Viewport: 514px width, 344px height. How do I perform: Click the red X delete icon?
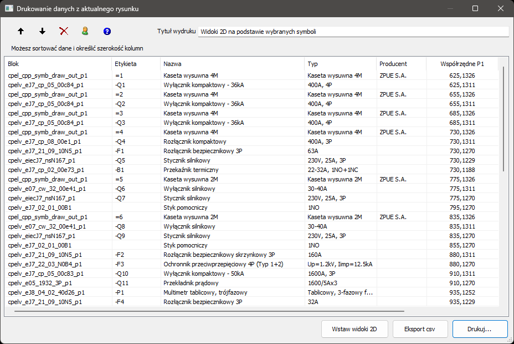(64, 32)
